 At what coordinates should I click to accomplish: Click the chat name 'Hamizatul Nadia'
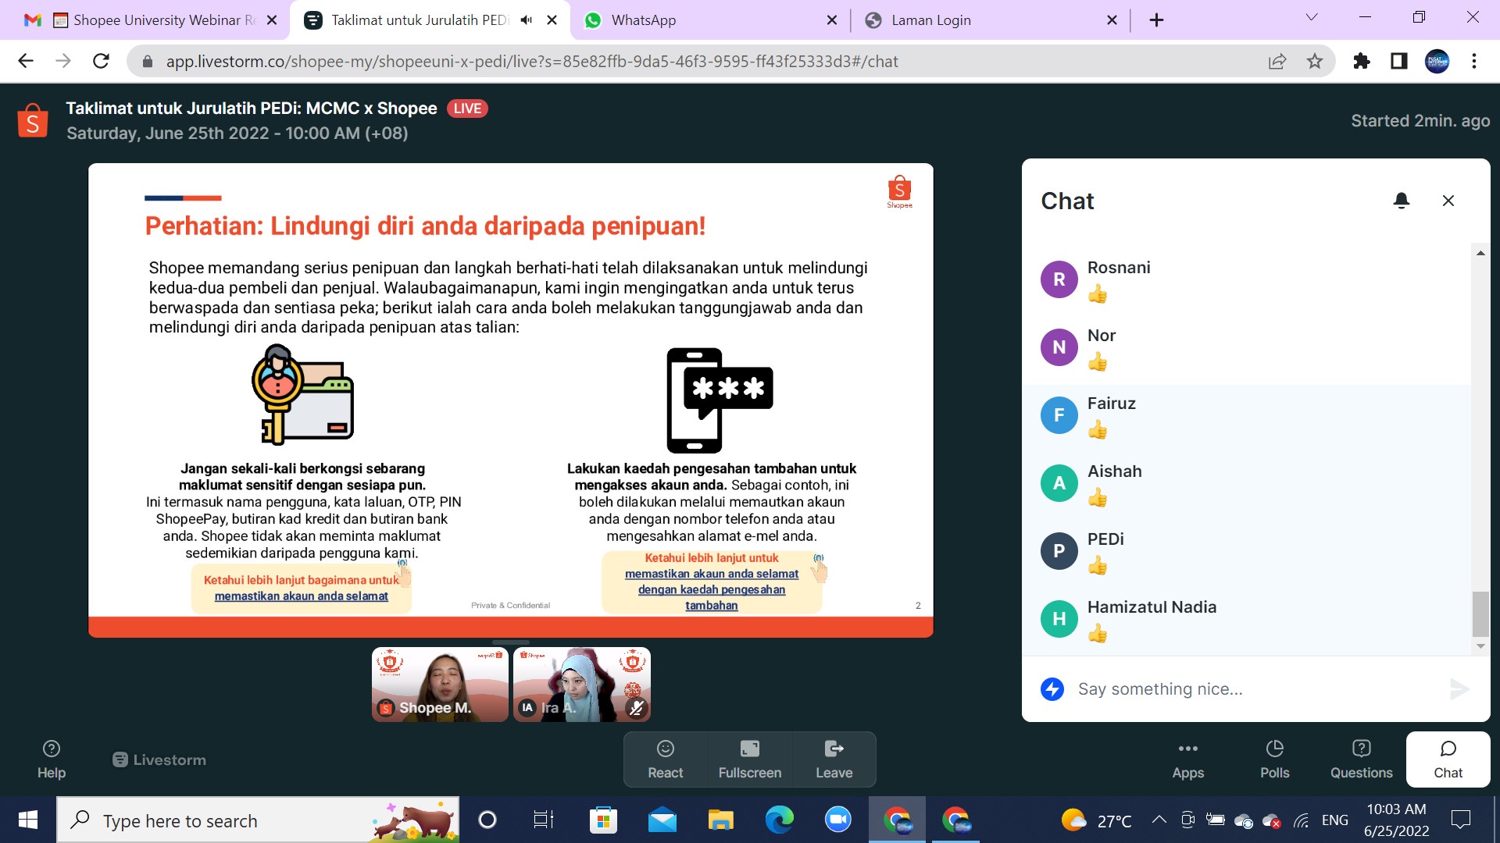point(1152,606)
